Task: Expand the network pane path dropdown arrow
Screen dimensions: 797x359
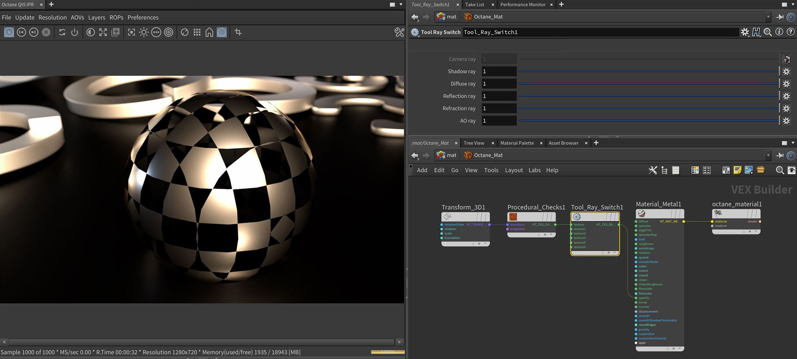Action: pos(768,156)
